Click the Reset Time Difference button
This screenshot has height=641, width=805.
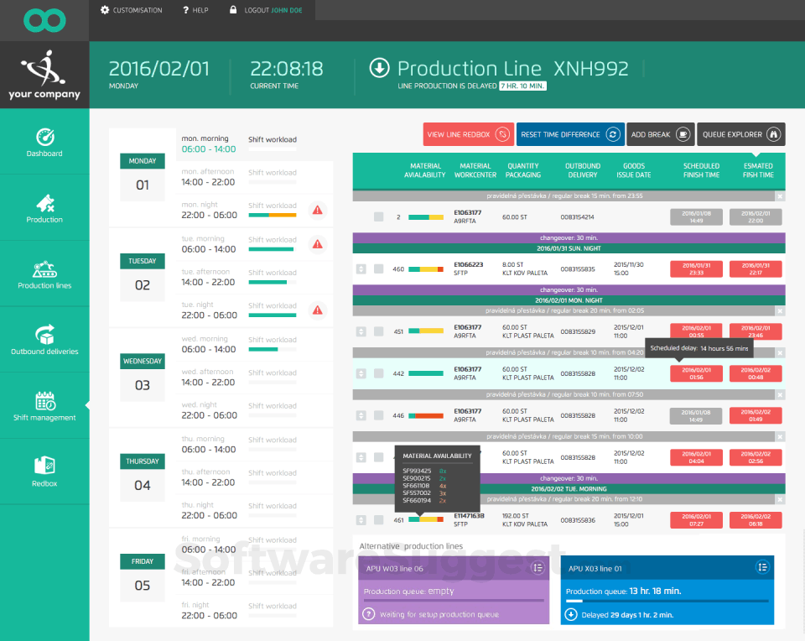point(570,134)
